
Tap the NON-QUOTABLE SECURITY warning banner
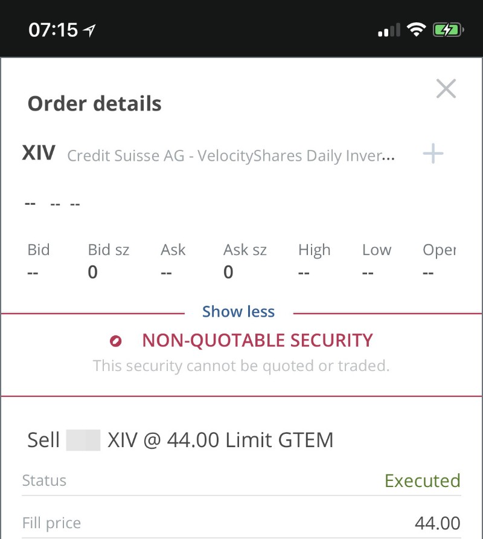[241, 355]
